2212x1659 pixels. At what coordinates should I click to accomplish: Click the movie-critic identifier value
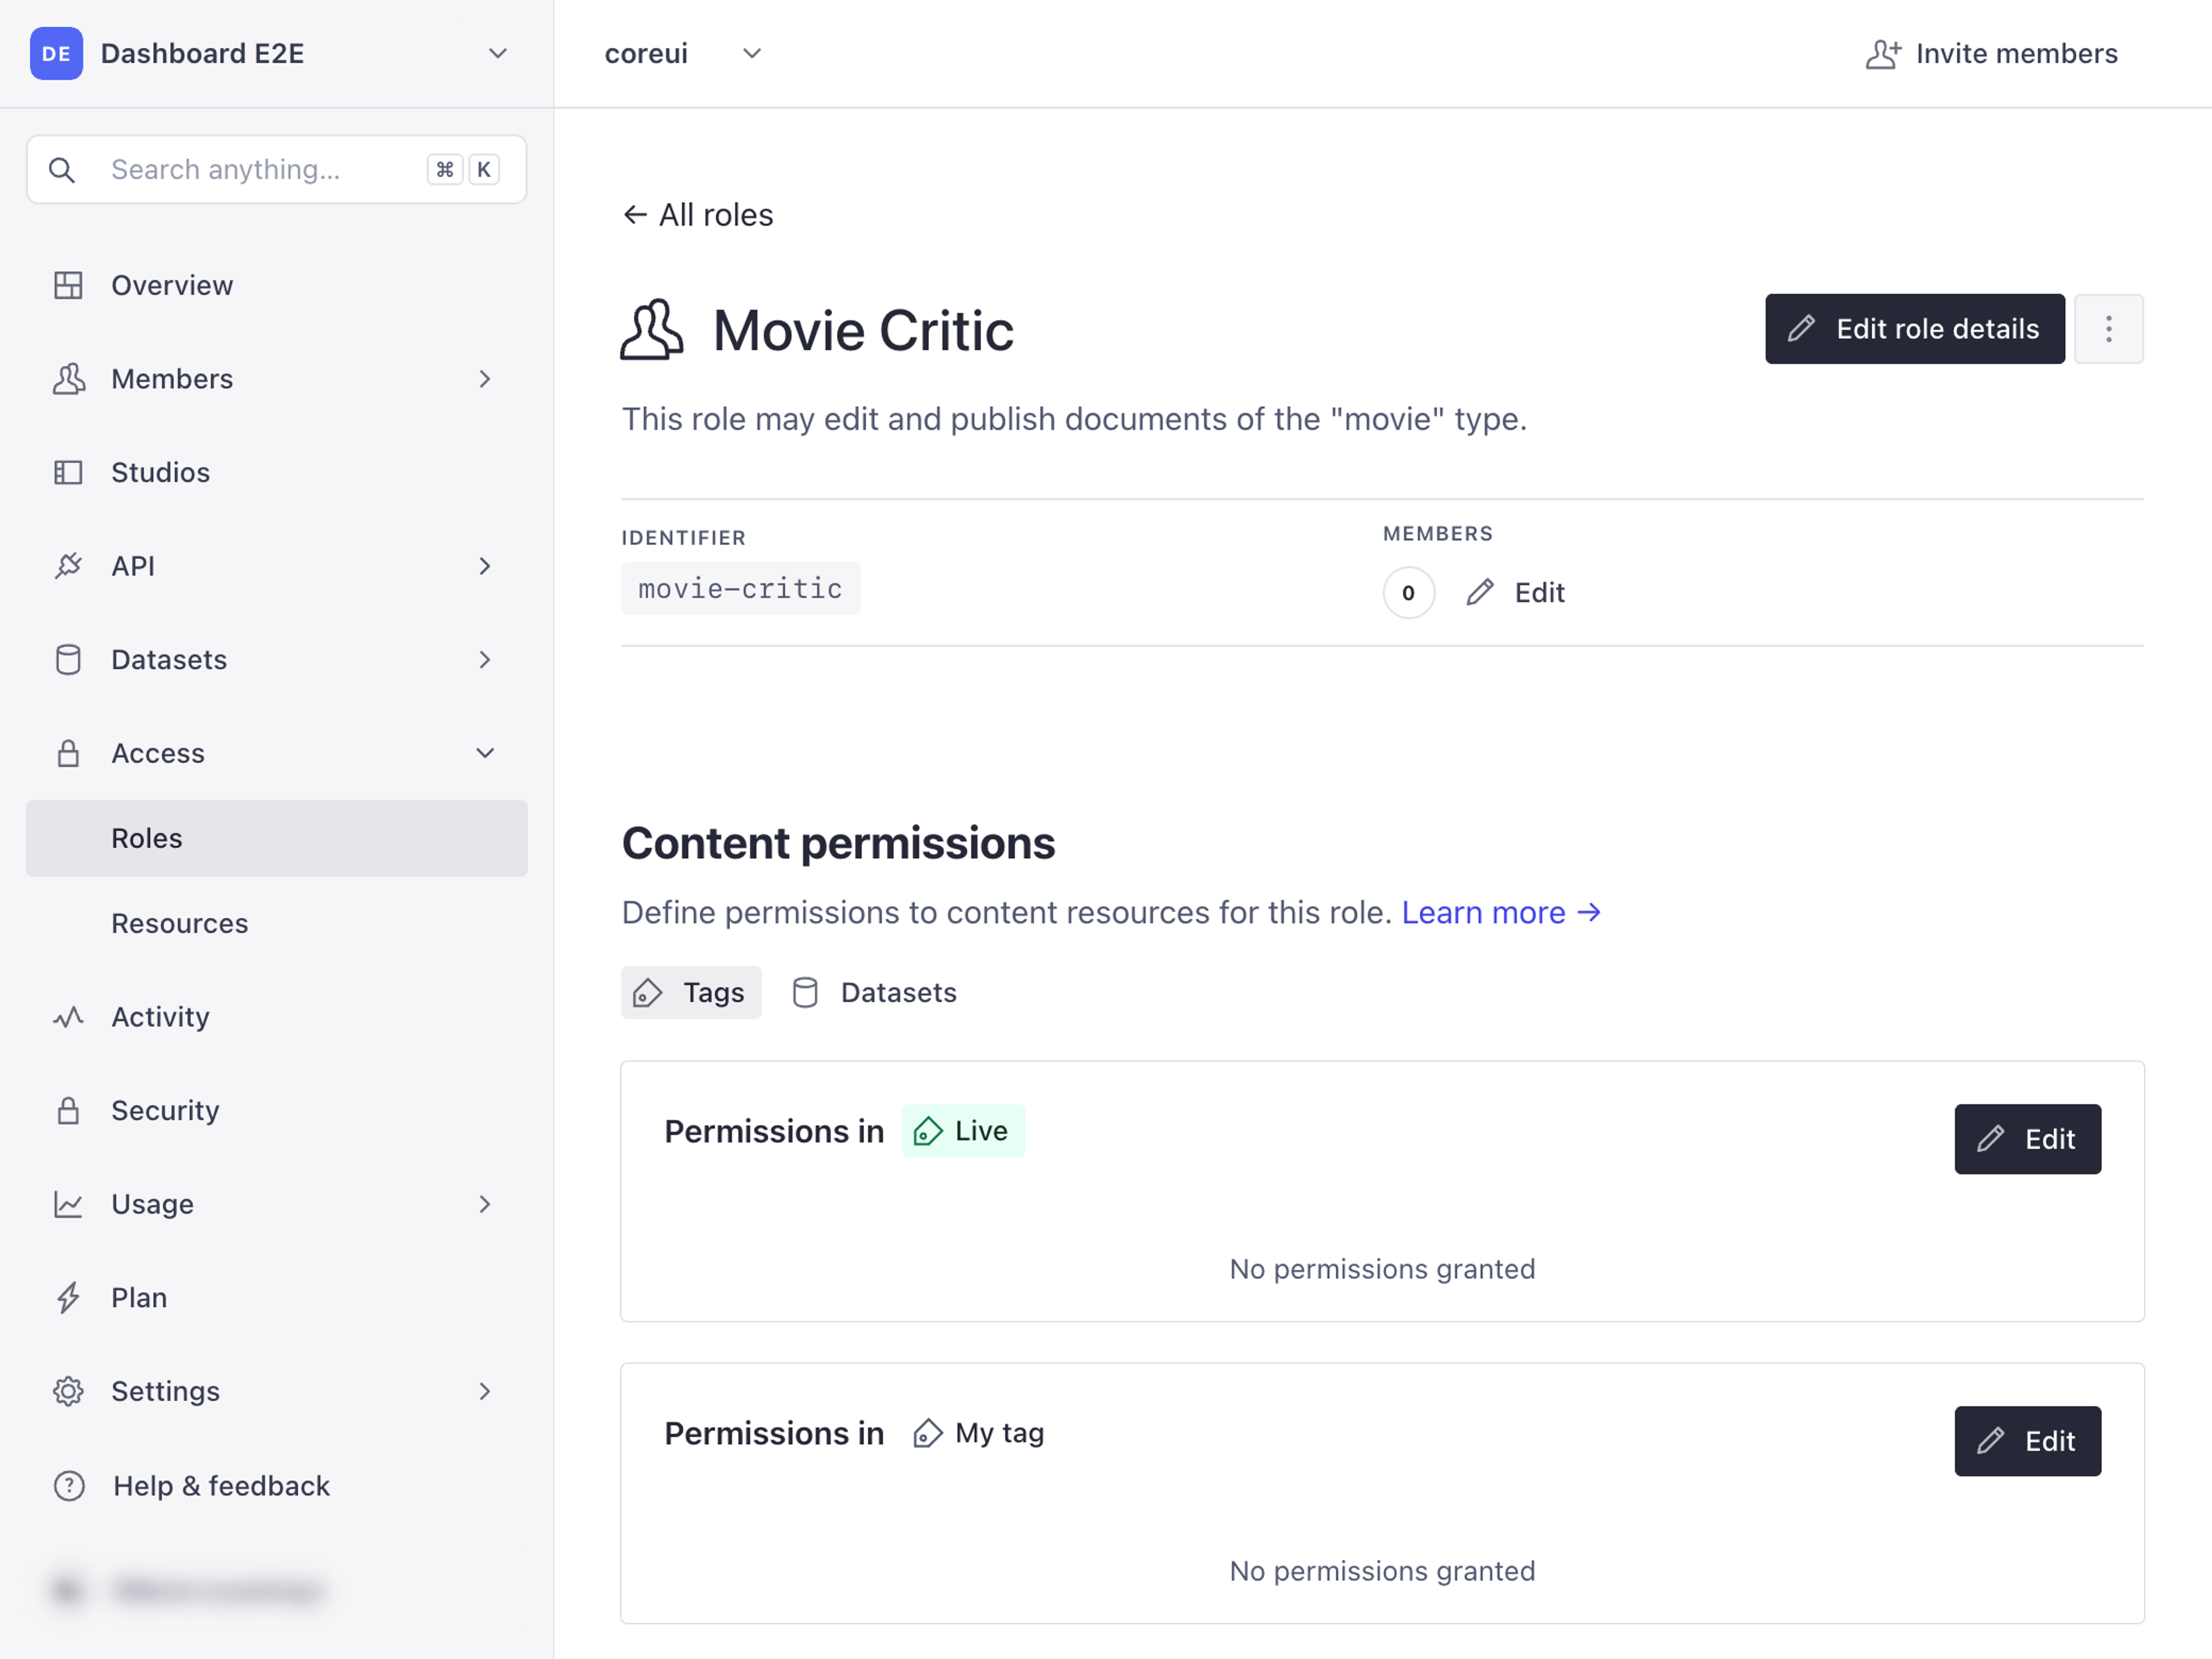[x=740, y=589]
